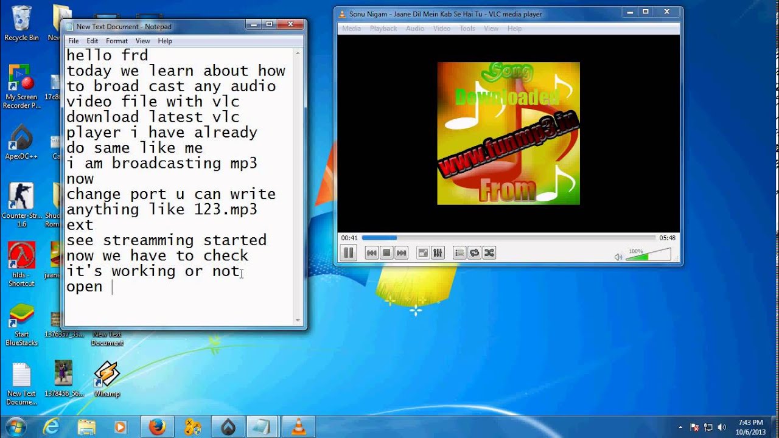Screen dimensions: 779x438
Task: Toggle VLC shuffle/random mode
Action: point(489,253)
